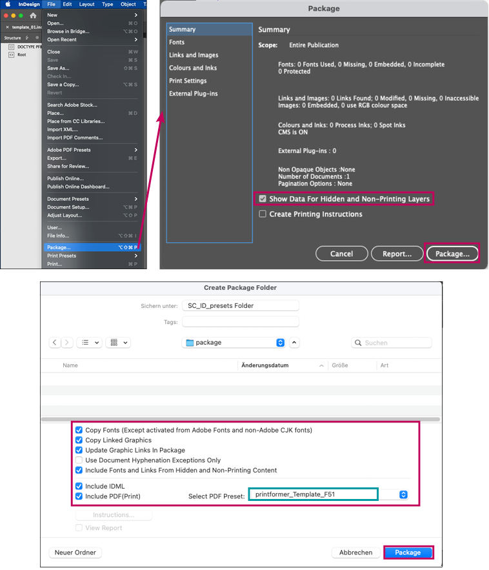Click the Report... button

[x=397, y=254]
